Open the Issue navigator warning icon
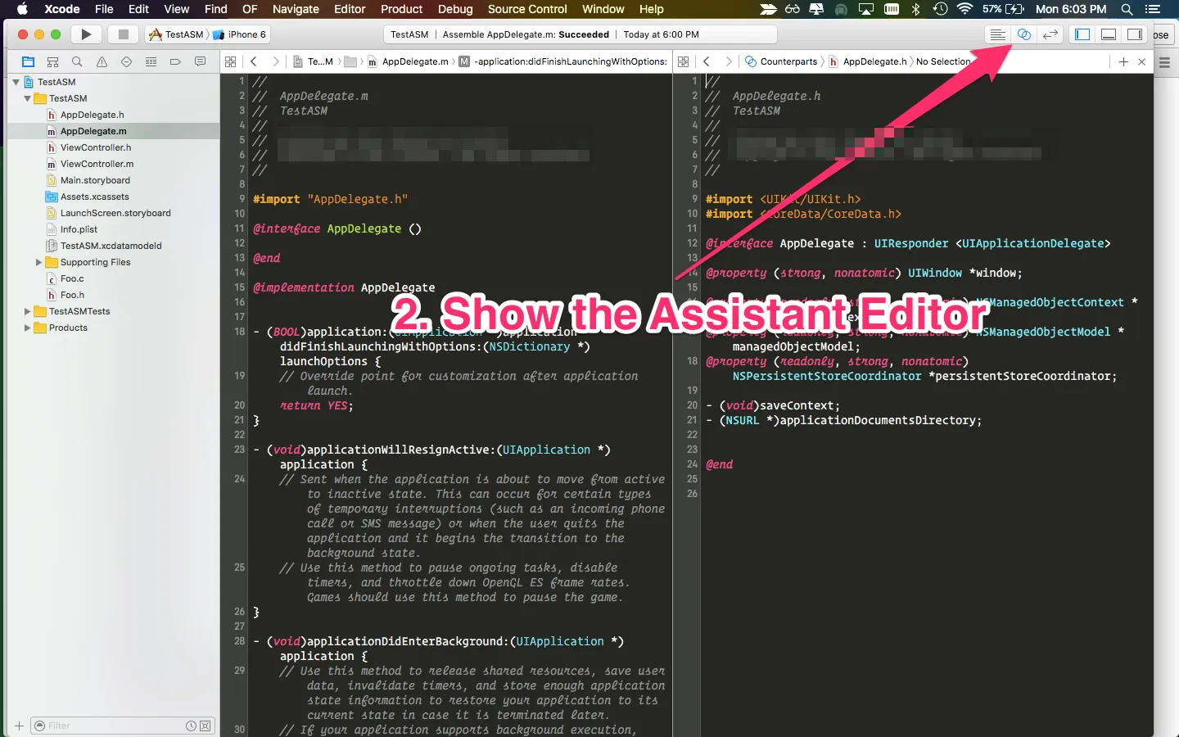The image size is (1179, 737). (102, 61)
